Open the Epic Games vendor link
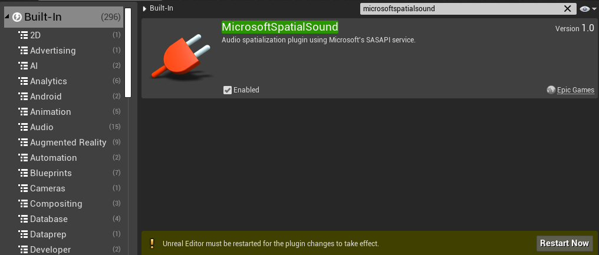Screen dimensions: 599x255 (575, 90)
